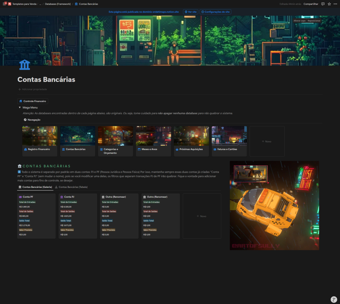Click the Conta PF wallet icon
This screenshot has width=340, height=304.
tap(20, 197)
